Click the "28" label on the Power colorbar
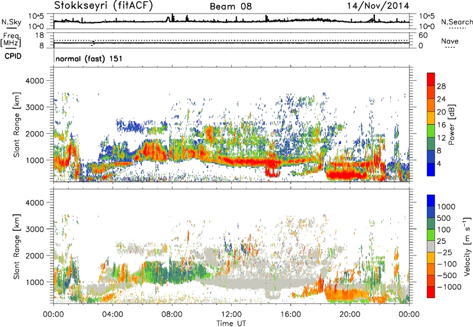This screenshot has width=473, height=327. pyautogui.click(x=441, y=86)
